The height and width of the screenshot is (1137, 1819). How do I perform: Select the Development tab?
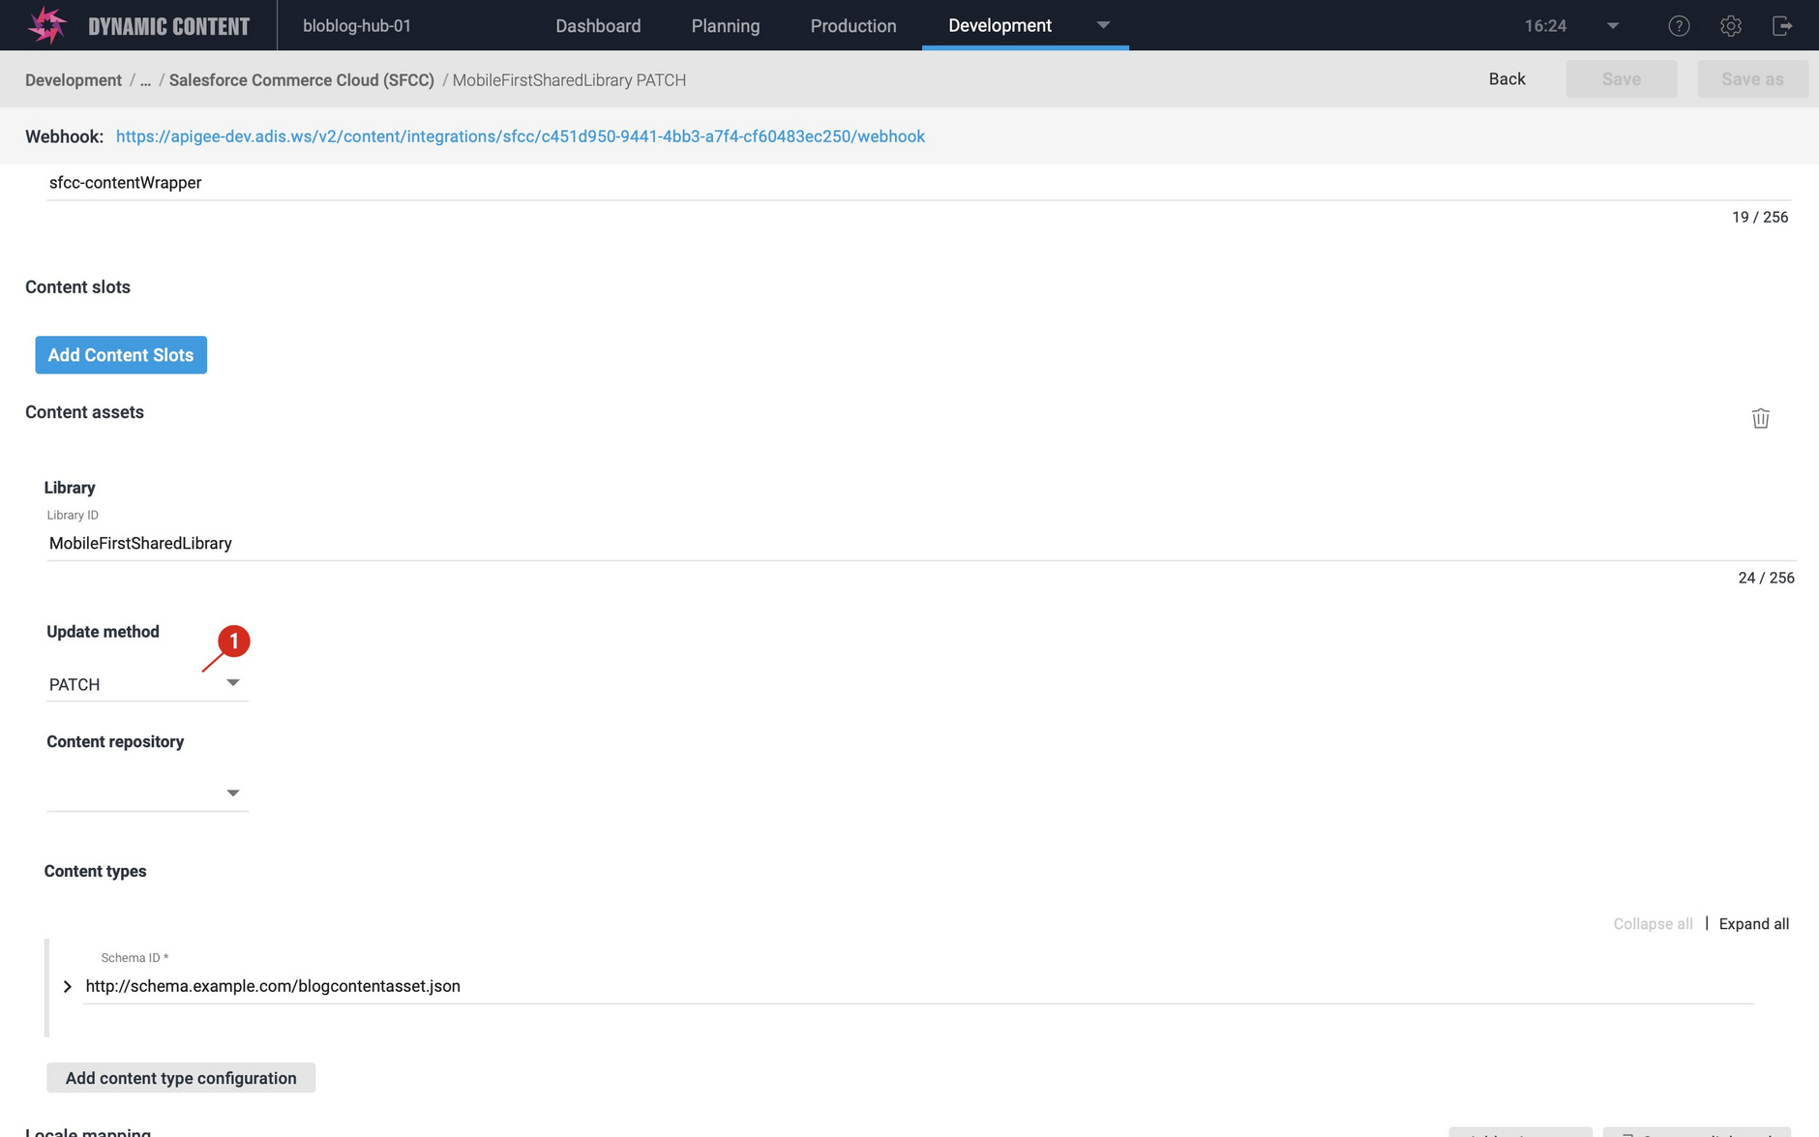999,26
